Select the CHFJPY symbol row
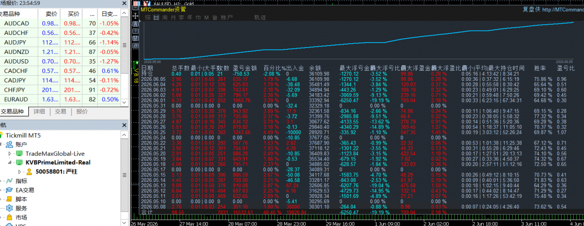 click(x=60, y=90)
